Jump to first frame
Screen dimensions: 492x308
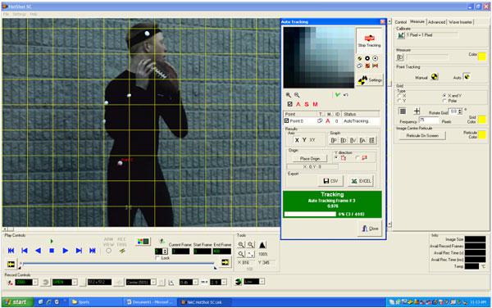pos(11,251)
